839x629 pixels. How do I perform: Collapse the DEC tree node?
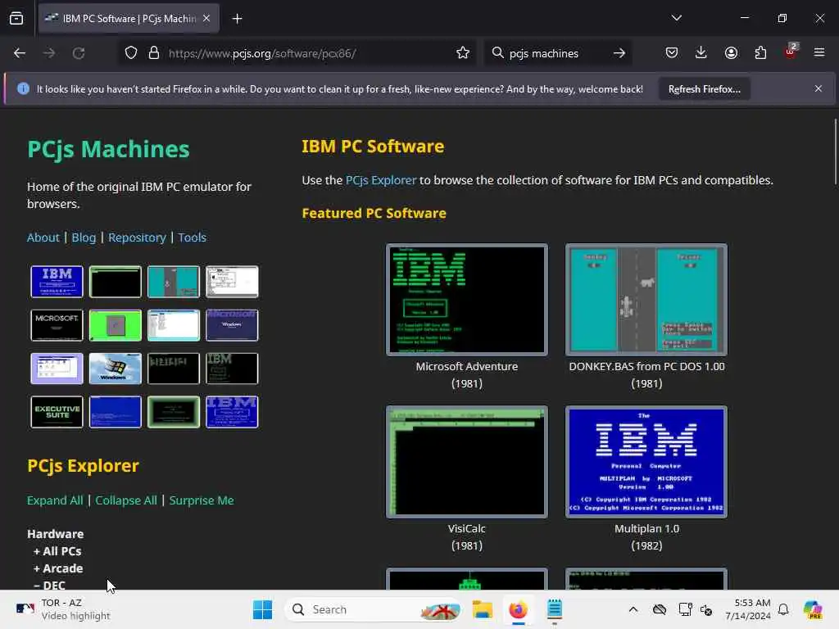coord(49,585)
